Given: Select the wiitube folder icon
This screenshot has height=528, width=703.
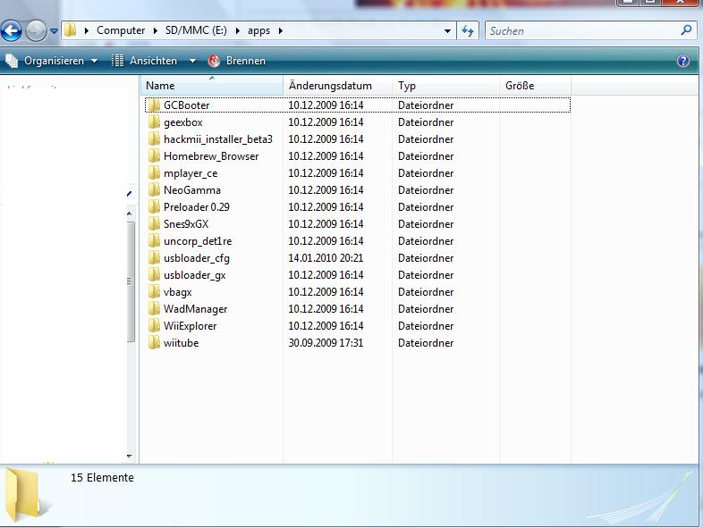Looking at the screenshot, I should (x=154, y=342).
